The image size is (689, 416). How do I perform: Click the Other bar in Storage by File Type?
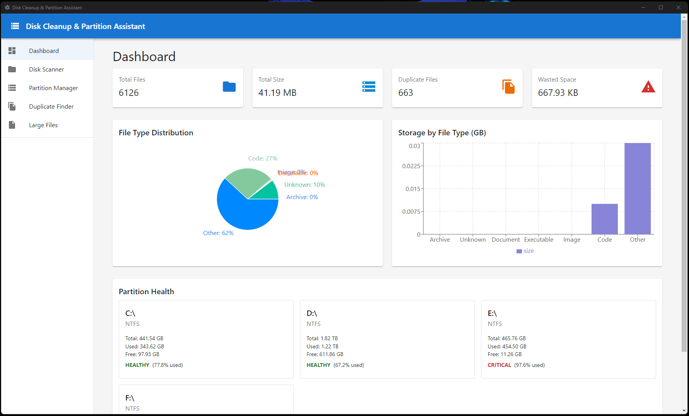(637, 188)
